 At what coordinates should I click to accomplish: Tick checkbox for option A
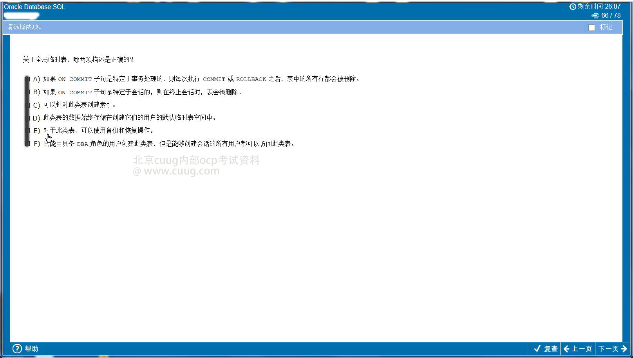point(27,79)
